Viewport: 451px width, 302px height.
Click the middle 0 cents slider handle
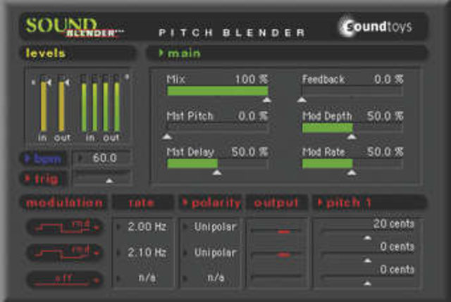(x=367, y=260)
